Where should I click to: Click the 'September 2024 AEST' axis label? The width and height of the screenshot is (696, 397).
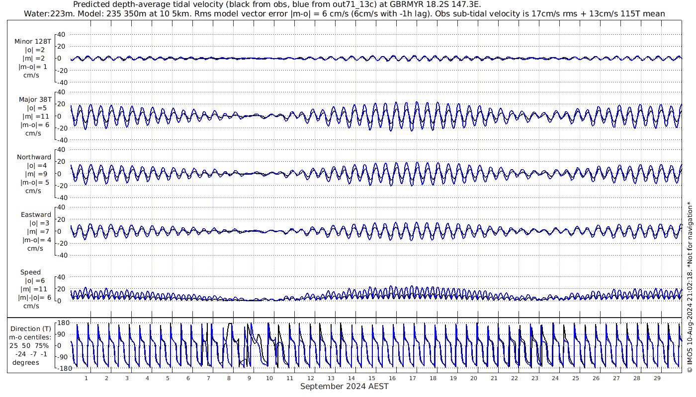pos(345,386)
